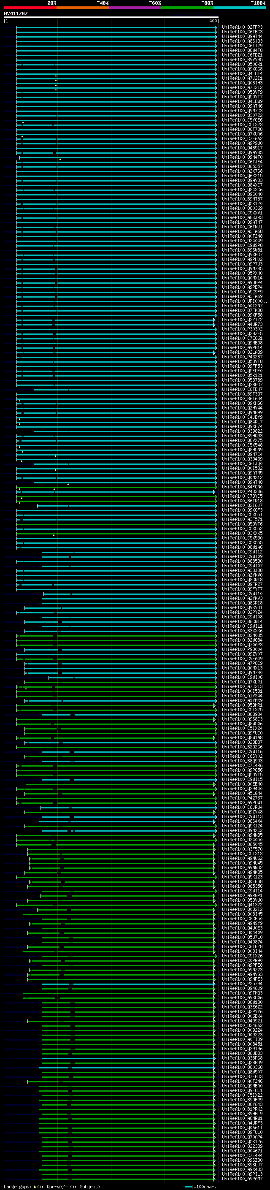Select hit label UniRef100_B8B5Q0

click(x=242, y=561)
